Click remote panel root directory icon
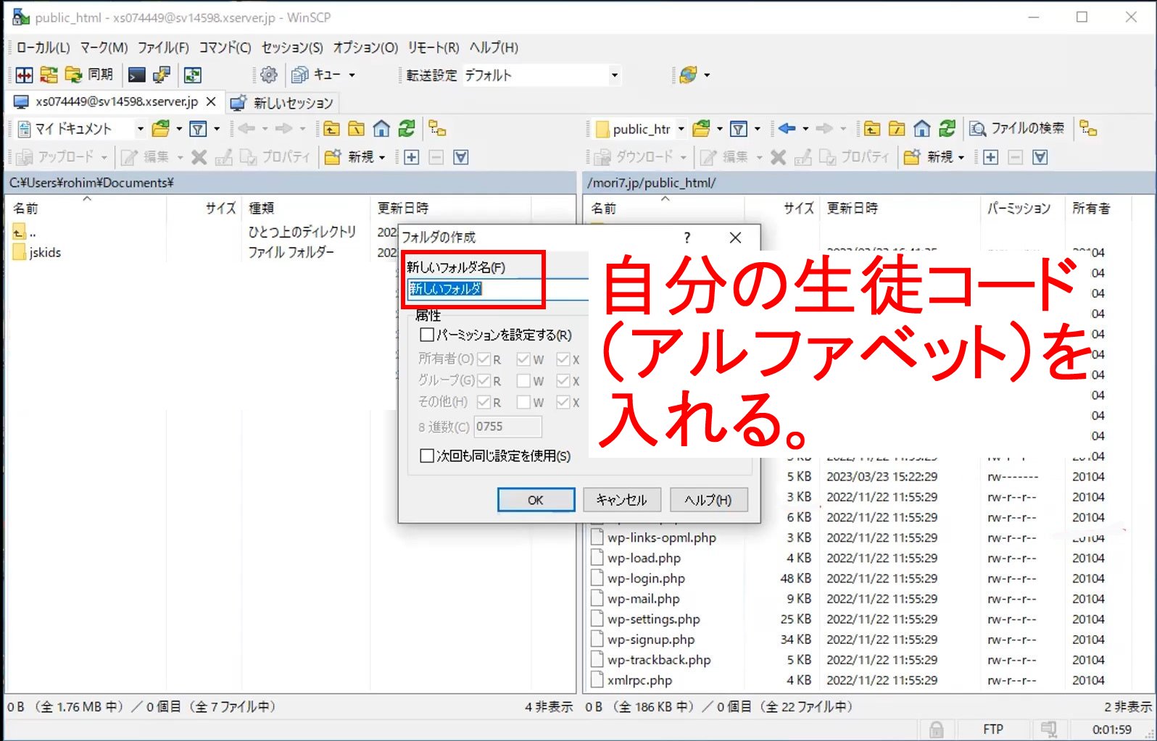Screen dimensions: 1157x741 [x=897, y=129]
